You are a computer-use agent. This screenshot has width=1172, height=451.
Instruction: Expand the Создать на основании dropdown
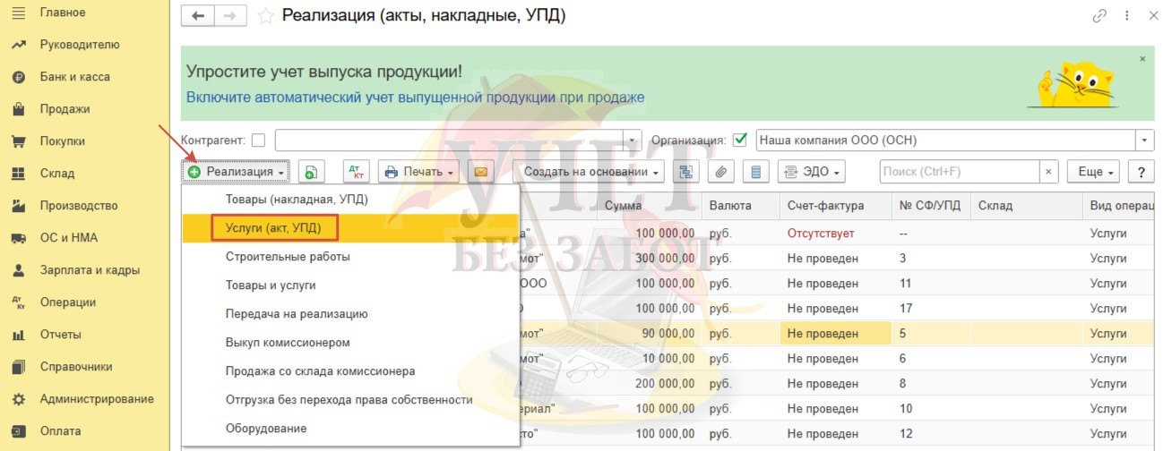[x=593, y=172]
